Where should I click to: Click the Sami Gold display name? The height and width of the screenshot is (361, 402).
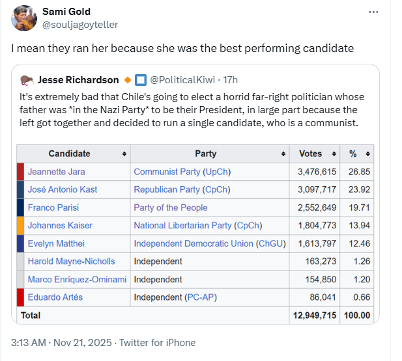[x=66, y=12]
